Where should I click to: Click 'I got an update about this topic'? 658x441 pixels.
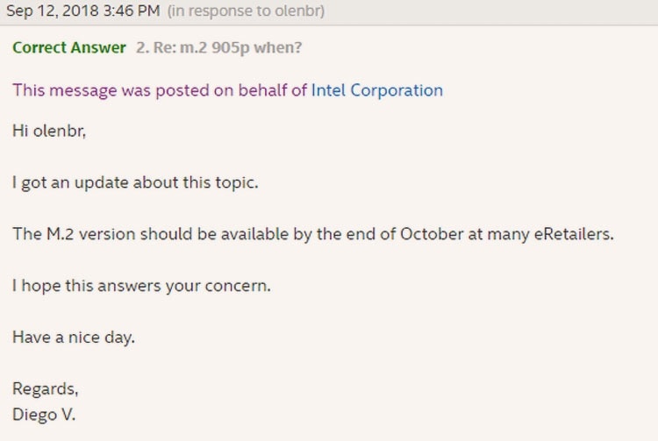(134, 182)
